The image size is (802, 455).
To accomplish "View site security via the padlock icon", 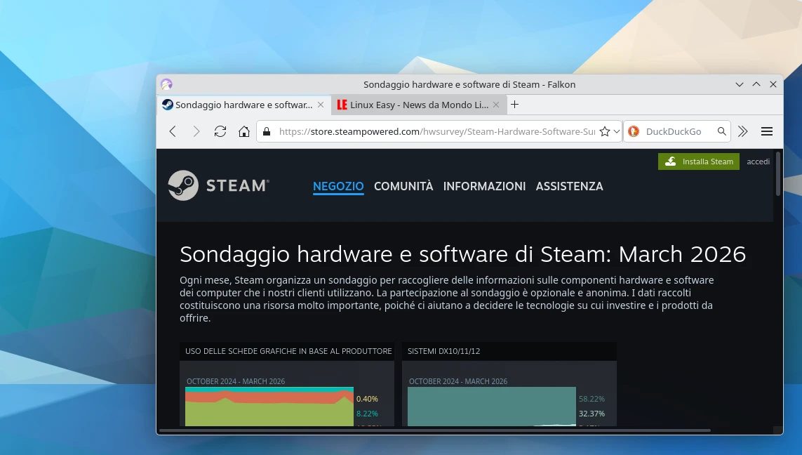I will (266, 131).
